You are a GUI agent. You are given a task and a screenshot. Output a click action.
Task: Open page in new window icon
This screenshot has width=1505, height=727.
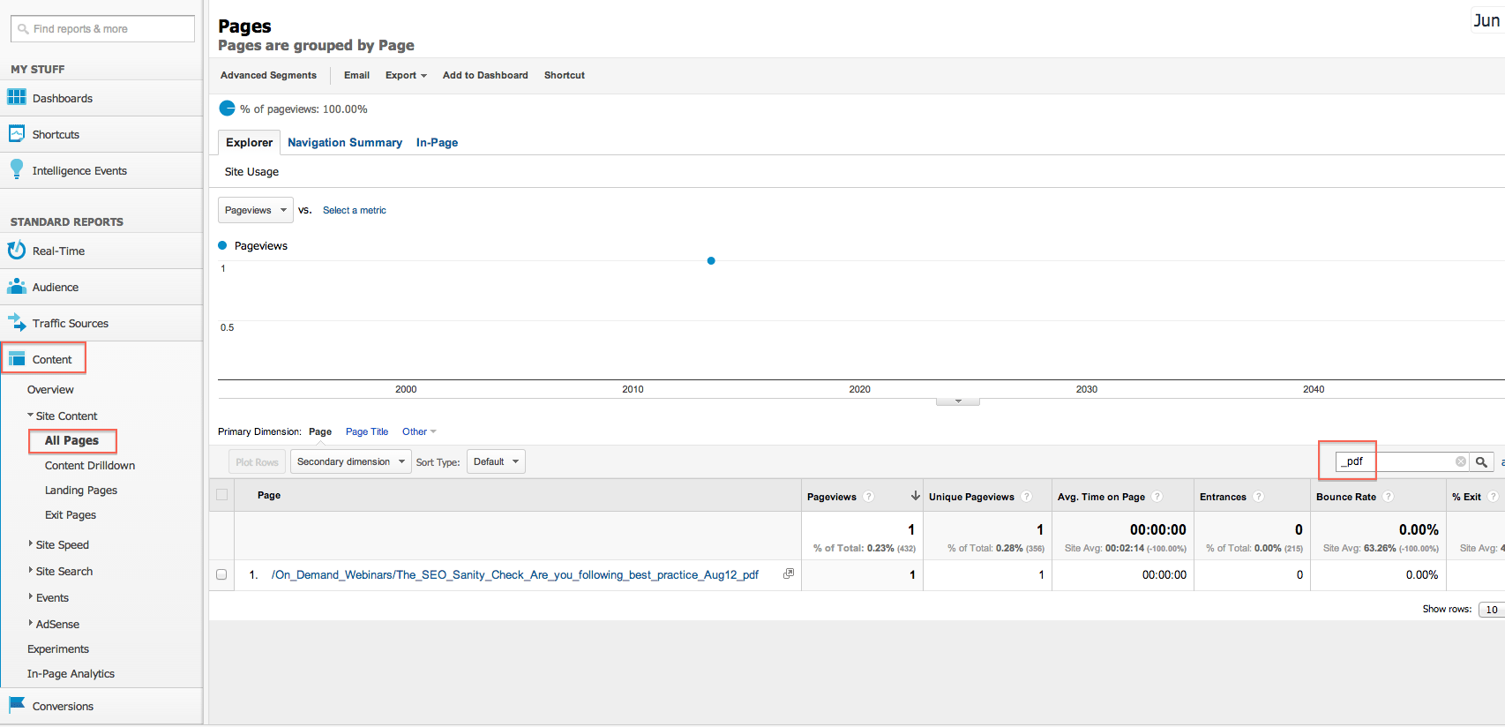[789, 573]
